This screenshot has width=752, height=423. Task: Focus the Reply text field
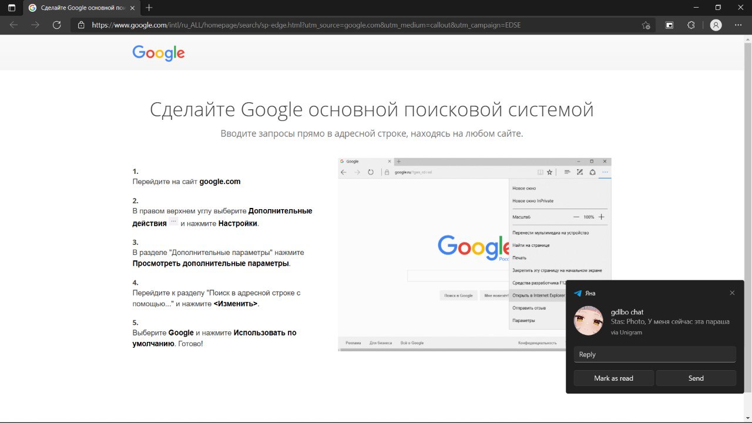tap(654, 354)
